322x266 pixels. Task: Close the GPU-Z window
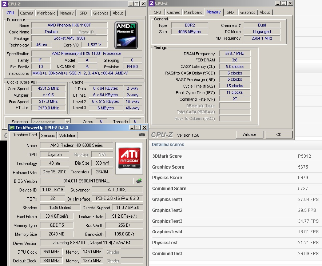coord(144,128)
